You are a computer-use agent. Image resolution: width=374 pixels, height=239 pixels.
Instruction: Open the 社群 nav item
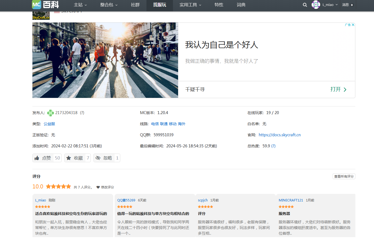point(135,5)
